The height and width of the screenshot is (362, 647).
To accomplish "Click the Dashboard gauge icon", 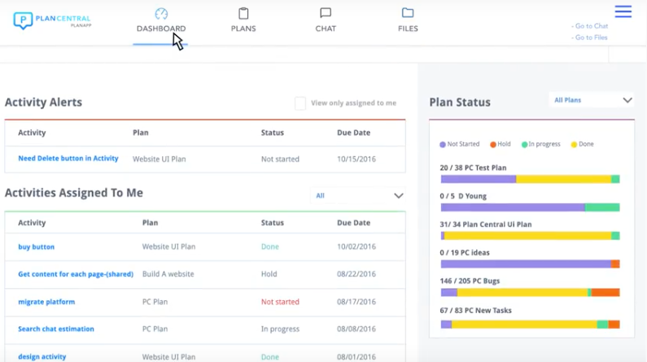I will click(161, 14).
